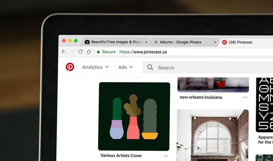Click the Pinterest logo icon

[70, 67]
